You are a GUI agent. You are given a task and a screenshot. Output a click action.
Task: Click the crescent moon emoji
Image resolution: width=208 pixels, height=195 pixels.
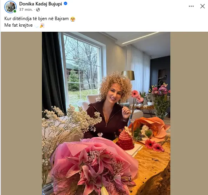(36, 26)
